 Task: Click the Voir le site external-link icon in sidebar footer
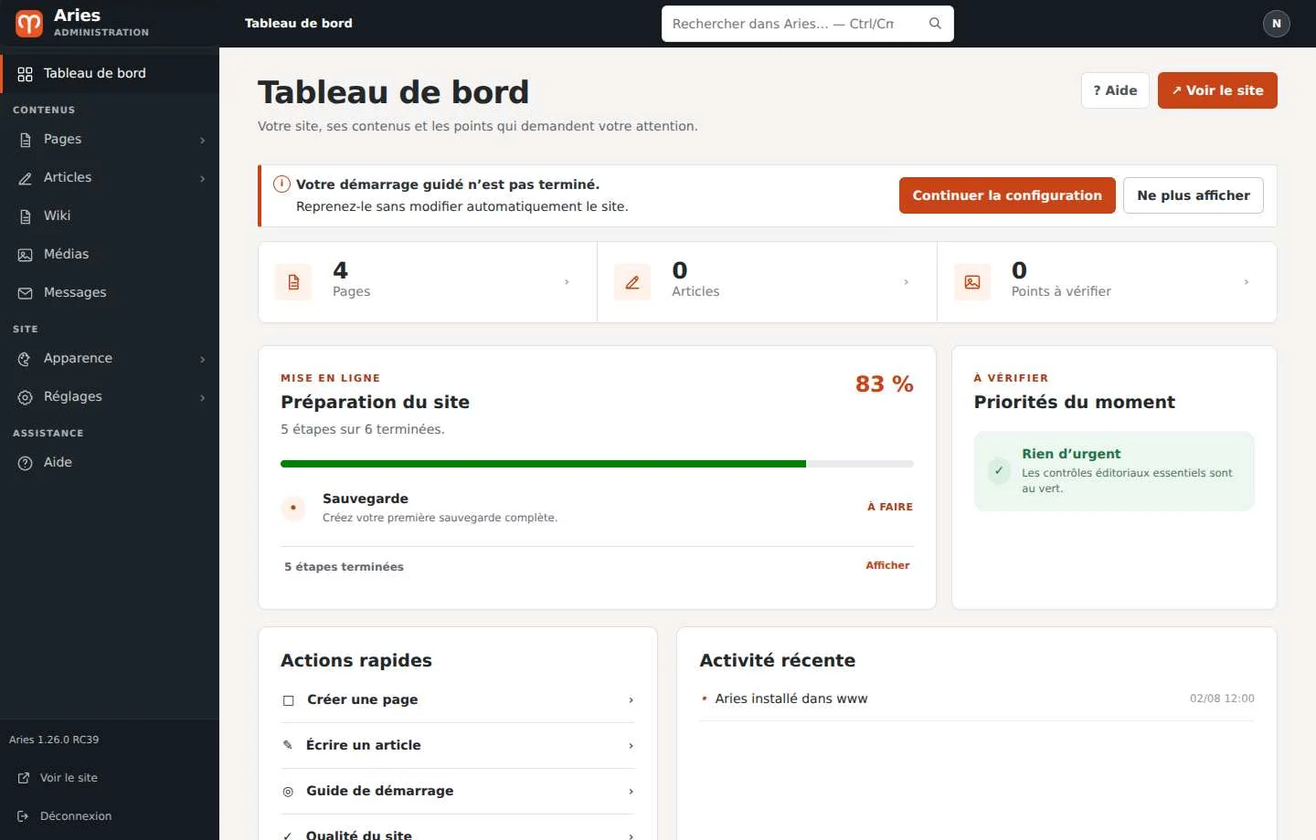pyautogui.click(x=24, y=778)
